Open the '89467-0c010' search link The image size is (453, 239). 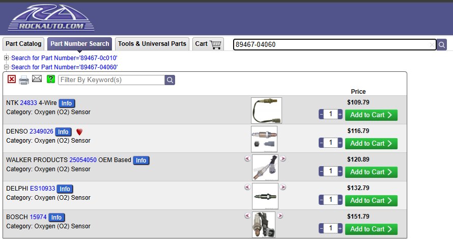tap(64, 58)
